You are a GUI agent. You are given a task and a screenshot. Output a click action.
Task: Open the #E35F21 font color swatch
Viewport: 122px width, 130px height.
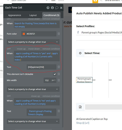pos(24,34)
